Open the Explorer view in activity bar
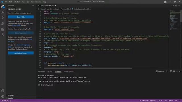Screen dimensions: 182x102 click(x=3, y=7)
